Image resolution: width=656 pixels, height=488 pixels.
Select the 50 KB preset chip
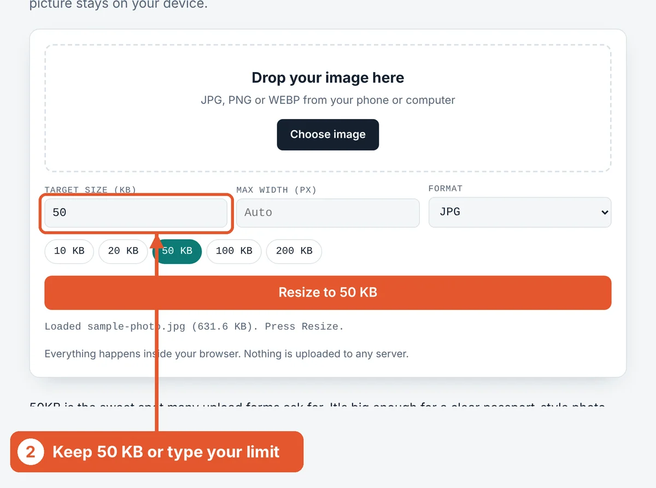click(177, 251)
